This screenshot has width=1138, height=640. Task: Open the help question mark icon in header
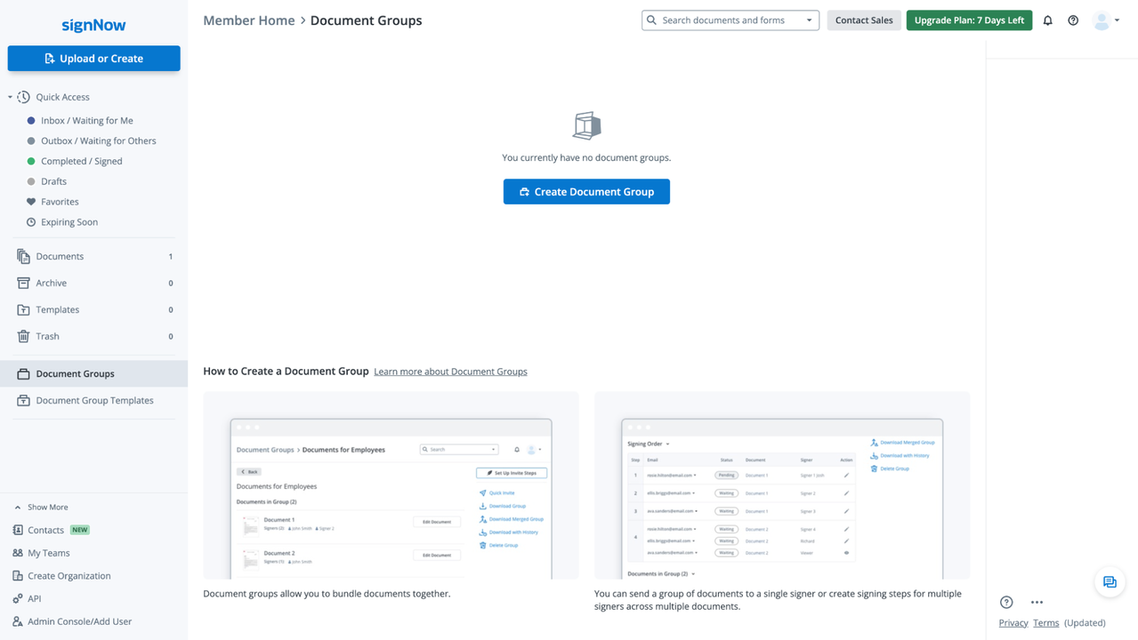1073,20
